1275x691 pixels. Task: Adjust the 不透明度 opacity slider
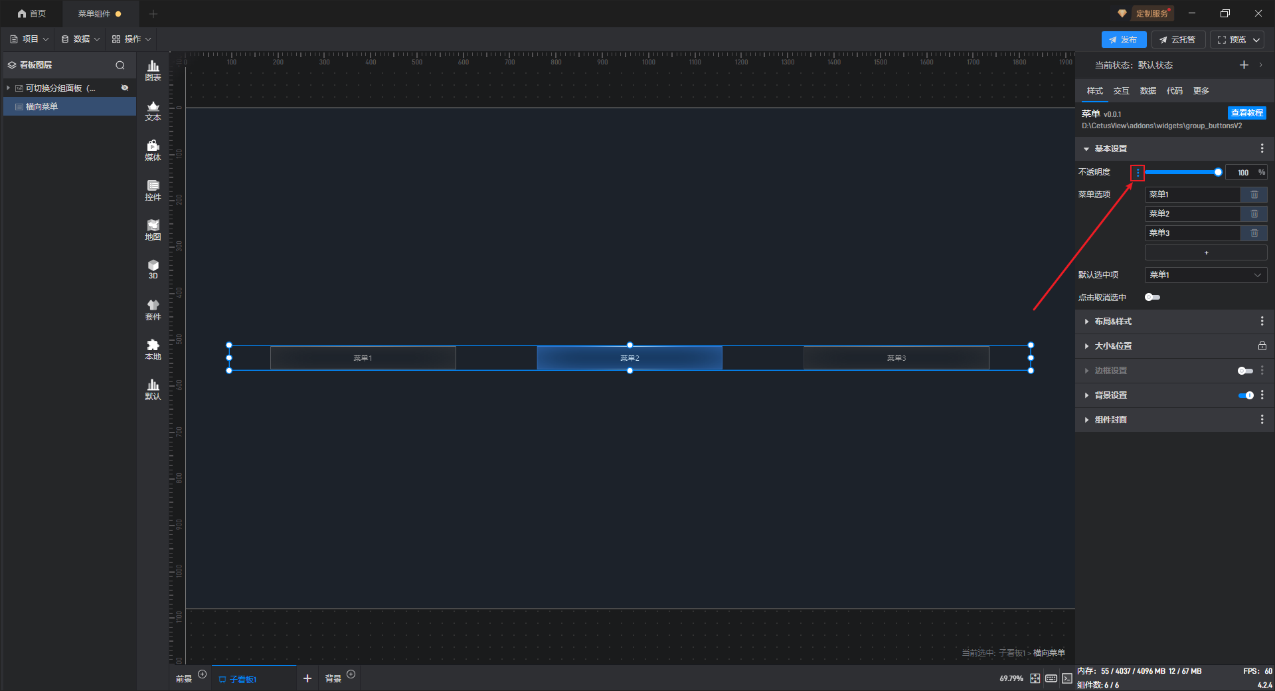(1182, 172)
